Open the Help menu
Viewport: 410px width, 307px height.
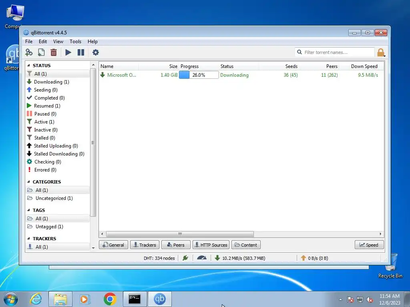pos(92,42)
